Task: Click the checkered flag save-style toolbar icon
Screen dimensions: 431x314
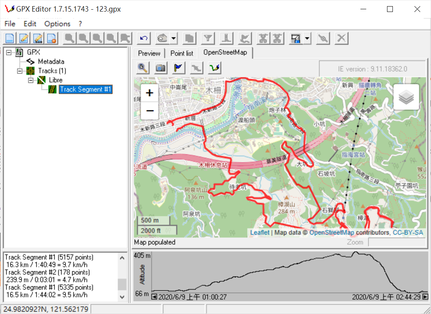Action: [x=296, y=38]
